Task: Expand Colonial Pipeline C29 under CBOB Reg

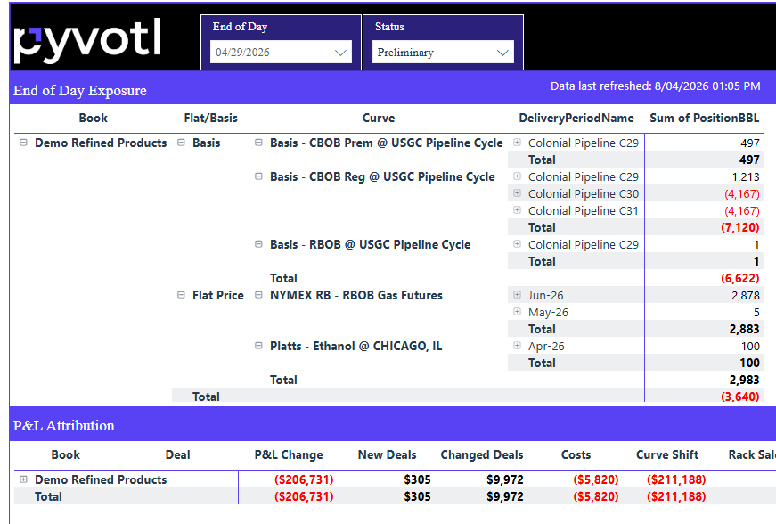Action: (x=517, y=176)
